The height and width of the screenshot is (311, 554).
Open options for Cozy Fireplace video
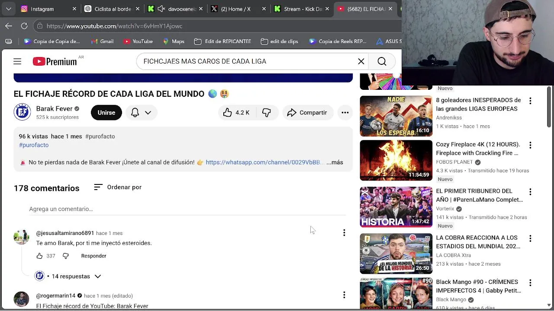(530, 145)
